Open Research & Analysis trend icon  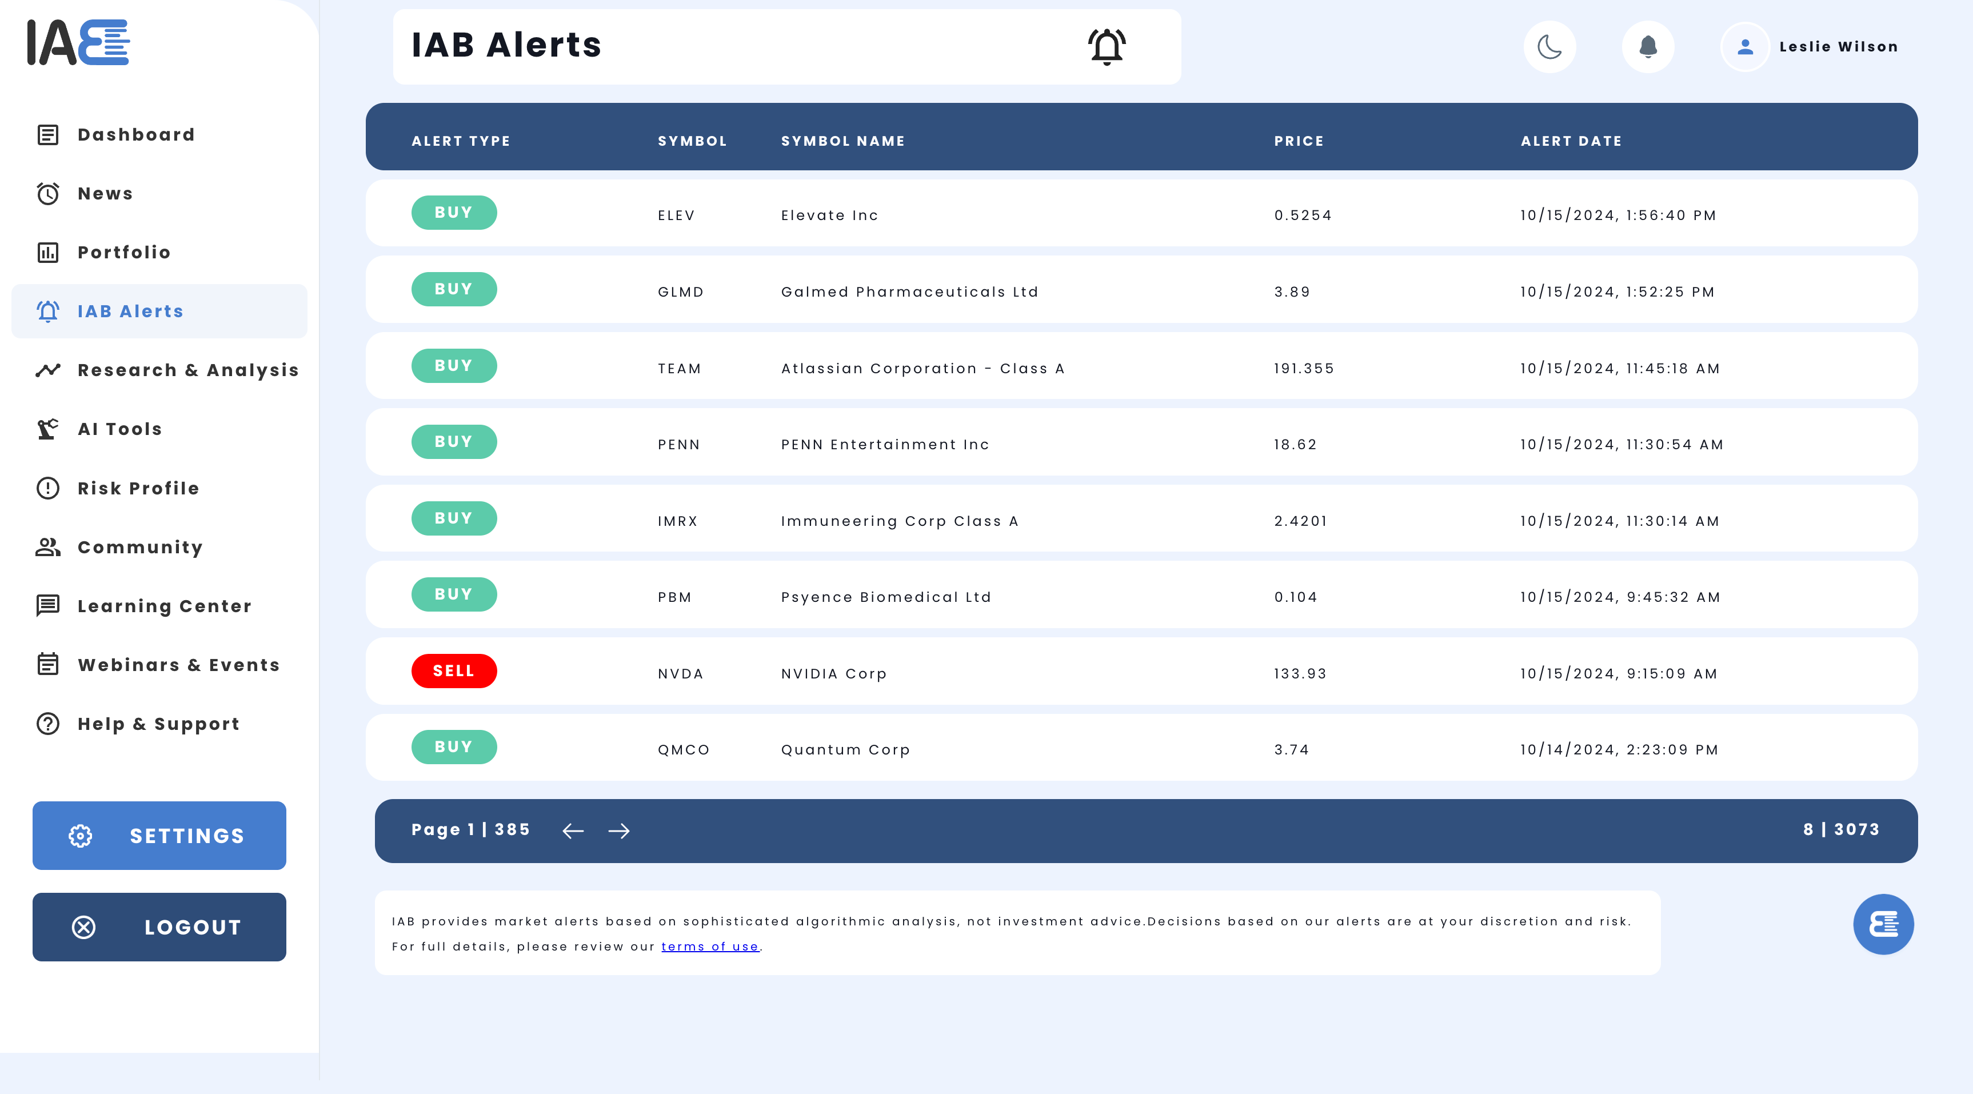pyautogui.click(x=48, y=371)
